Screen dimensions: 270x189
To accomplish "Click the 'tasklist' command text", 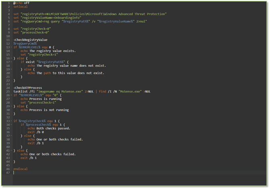I will [20, 91].
